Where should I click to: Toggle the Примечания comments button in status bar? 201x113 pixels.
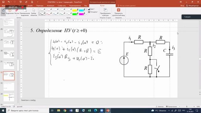pos(171,107)
